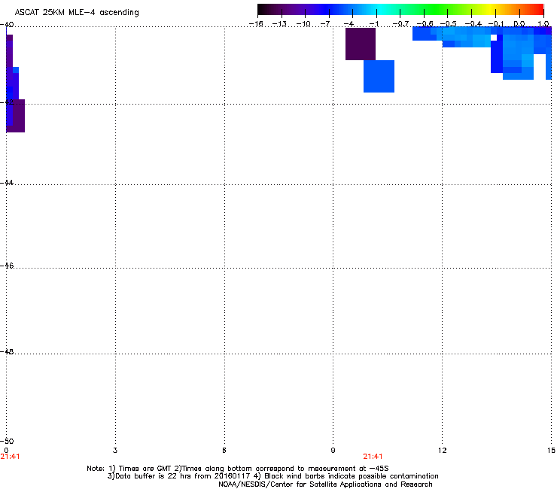The width and height of the screenshot is (557, 489).
Task: Click the colorbar label "-0.4"
Action: pos(473,24)
